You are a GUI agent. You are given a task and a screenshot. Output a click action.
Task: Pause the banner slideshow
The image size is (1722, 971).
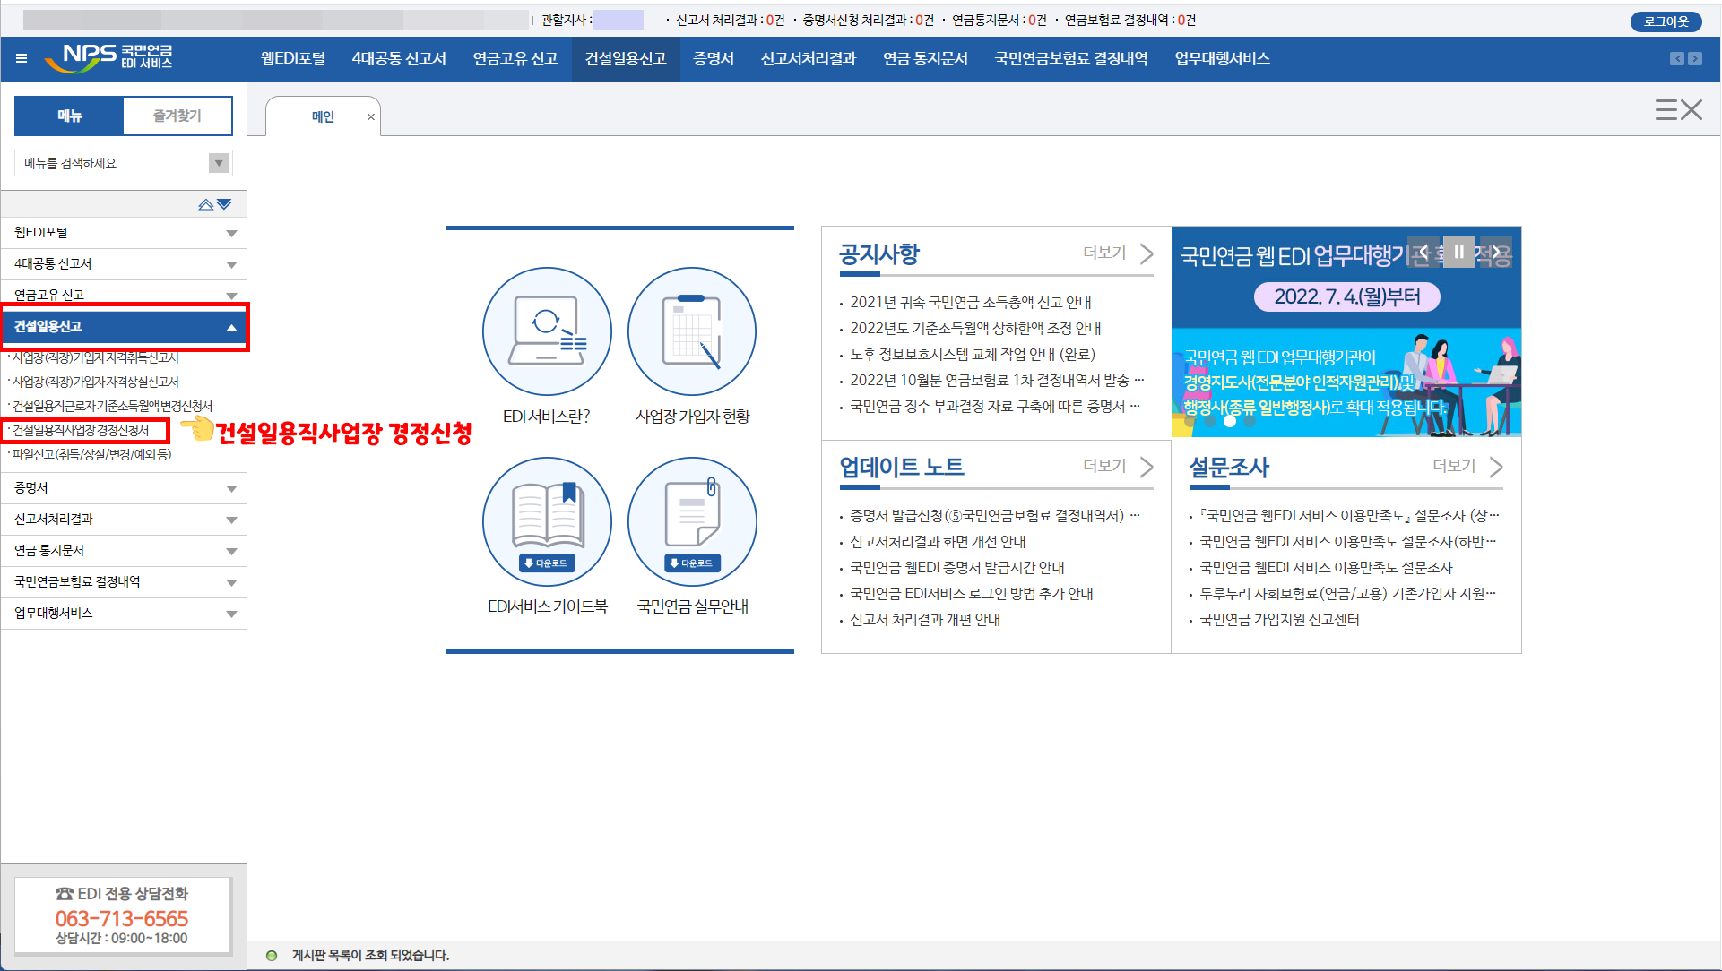point(1458,253)
